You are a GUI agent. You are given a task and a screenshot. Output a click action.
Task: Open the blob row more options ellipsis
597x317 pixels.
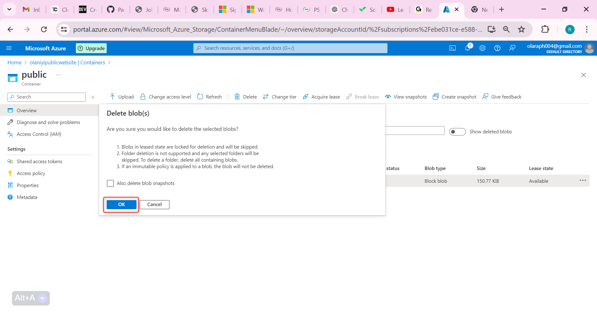click(x=583, y=181)
